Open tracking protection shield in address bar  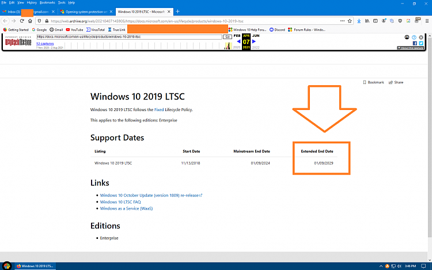pyautogui.click(x=39, y=21)
